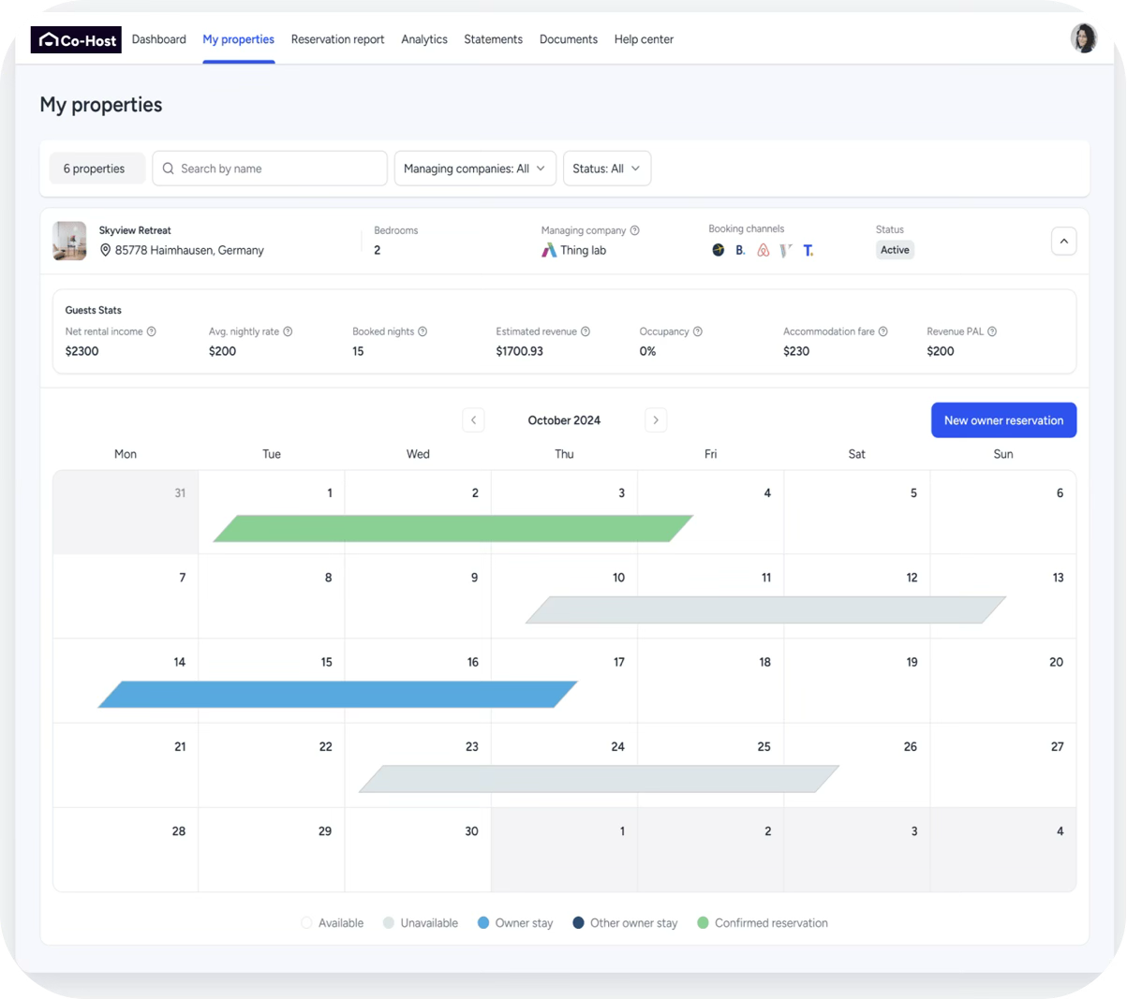Select gray unavailable bar Oct 23-26
This screenshot has height=999, width=1127.
[x=600, y=779]
